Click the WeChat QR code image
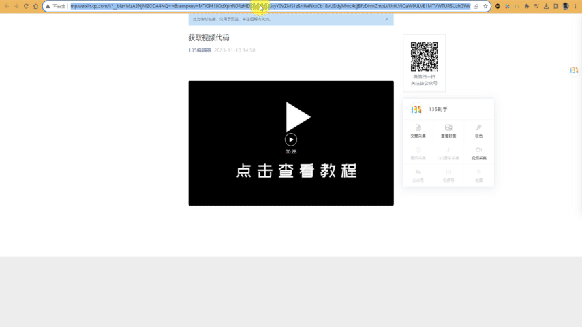 point(425,57)
